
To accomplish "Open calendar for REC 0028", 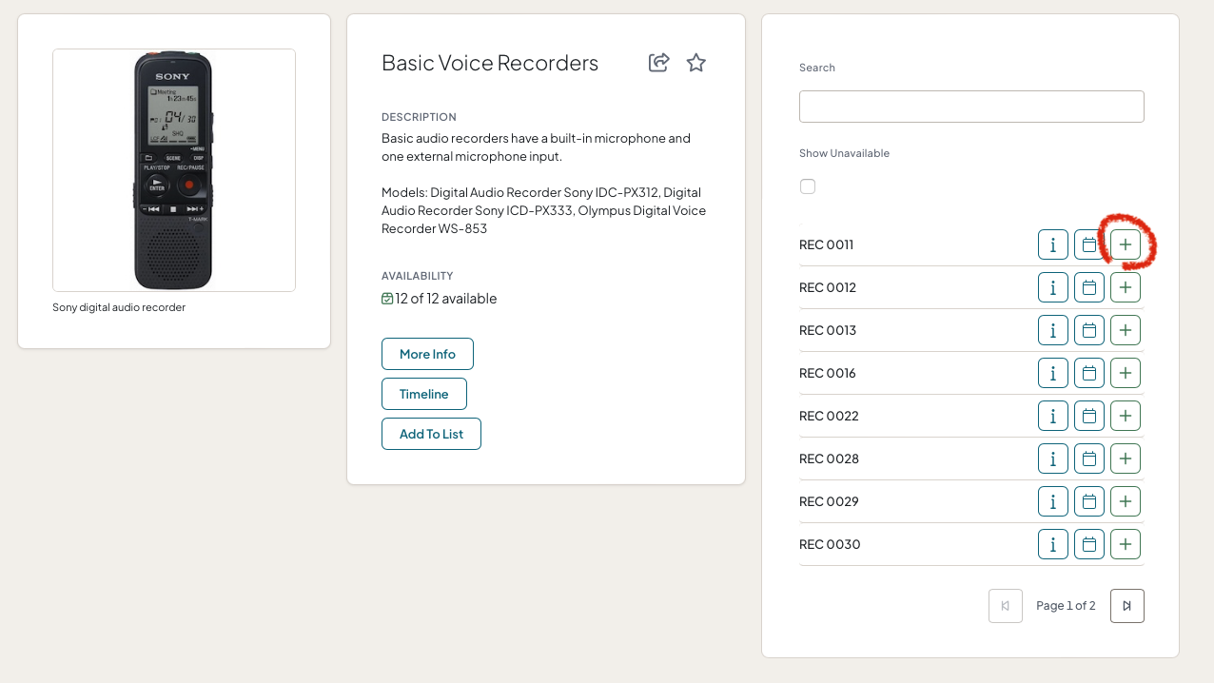I will tap(1089, 459).
